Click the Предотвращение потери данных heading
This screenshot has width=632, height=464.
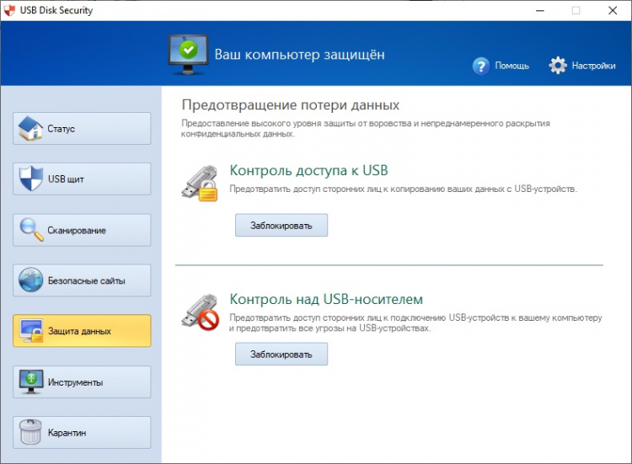(x=290, y=104)
